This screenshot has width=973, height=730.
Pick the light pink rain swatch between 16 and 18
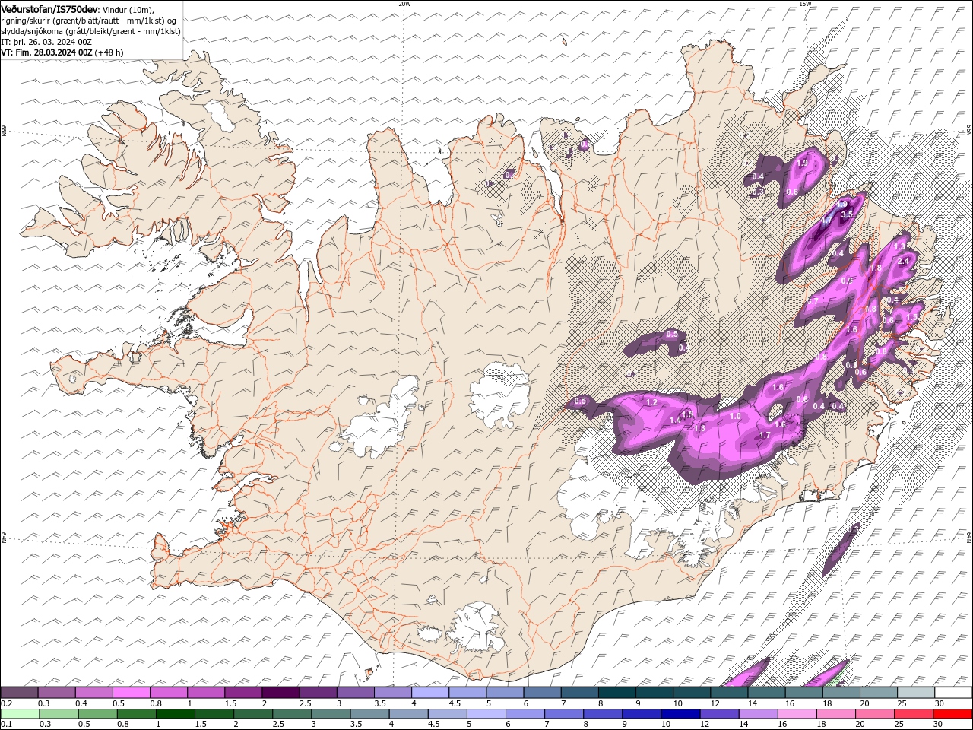click(x=797, y=714)
